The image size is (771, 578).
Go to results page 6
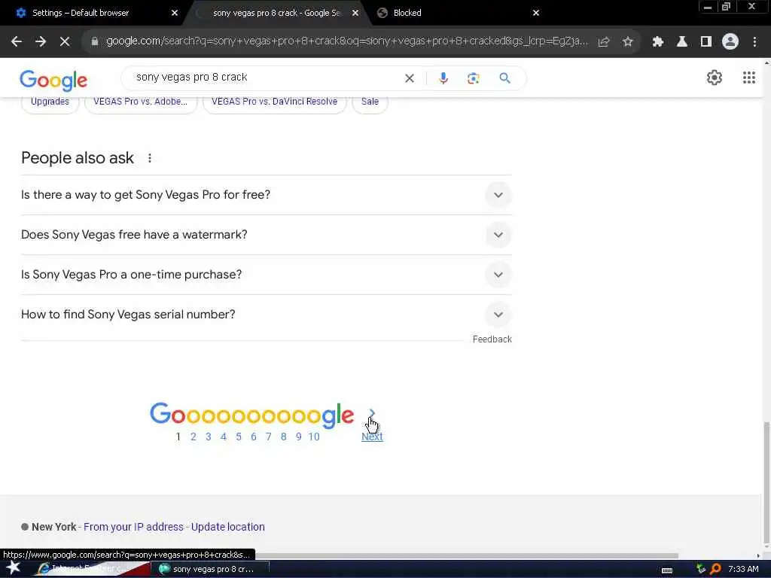(x=254, y=437)
